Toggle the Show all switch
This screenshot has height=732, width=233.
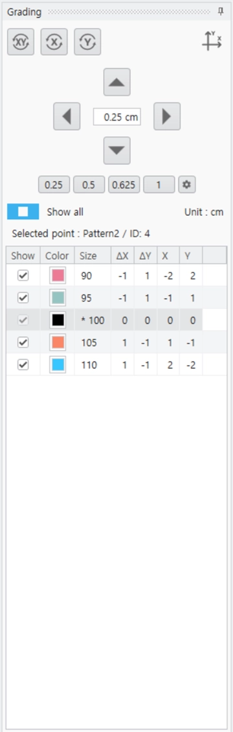[x=23, y=211]
